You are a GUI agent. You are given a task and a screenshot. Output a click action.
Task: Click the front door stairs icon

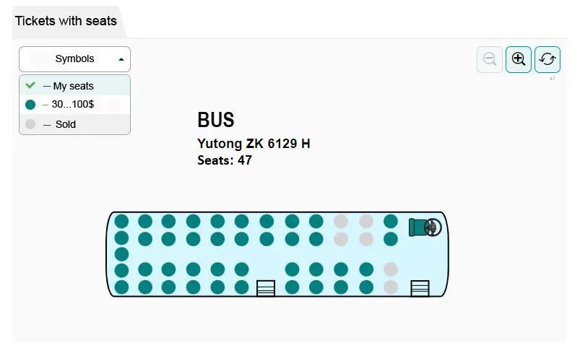click(x=420, y=288)
